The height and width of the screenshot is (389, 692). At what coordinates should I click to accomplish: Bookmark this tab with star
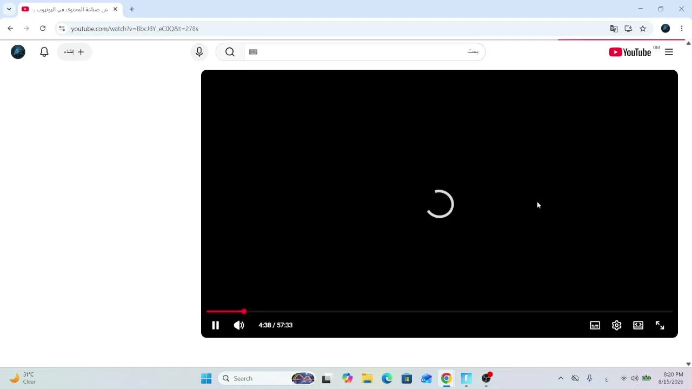click(643, 29)
